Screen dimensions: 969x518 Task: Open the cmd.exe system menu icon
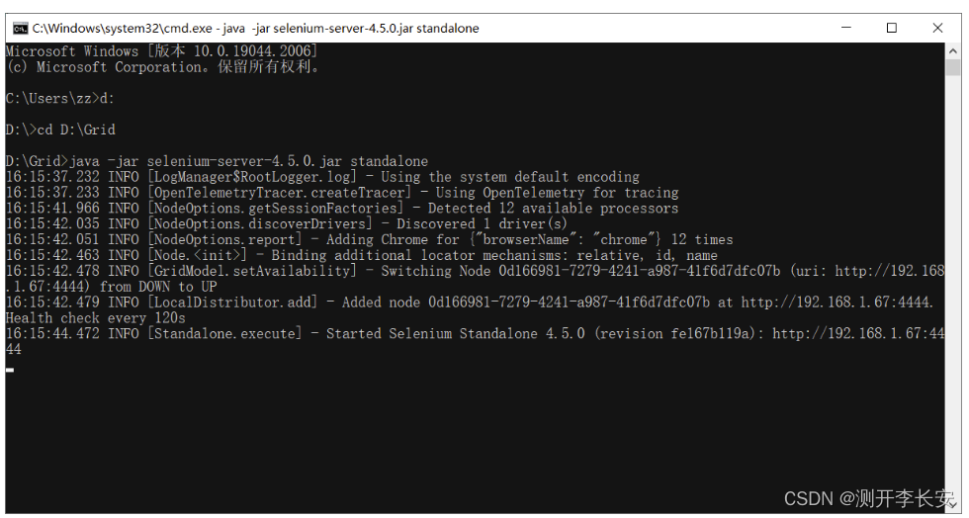[x=21, y=28]
